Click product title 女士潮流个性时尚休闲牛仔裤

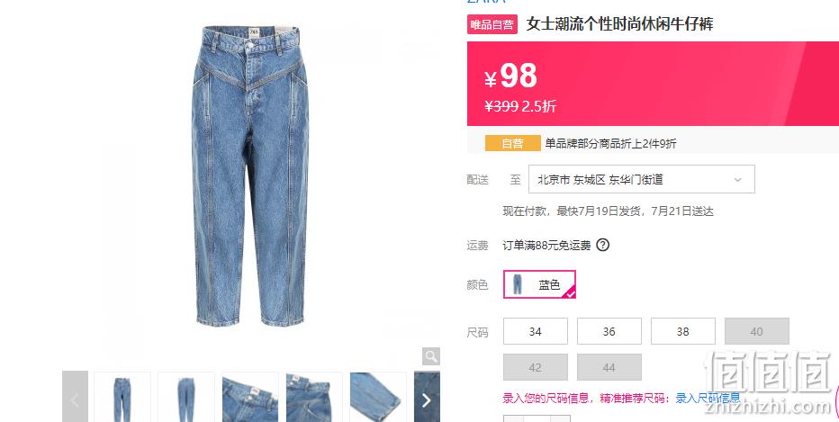pos(619,23)
